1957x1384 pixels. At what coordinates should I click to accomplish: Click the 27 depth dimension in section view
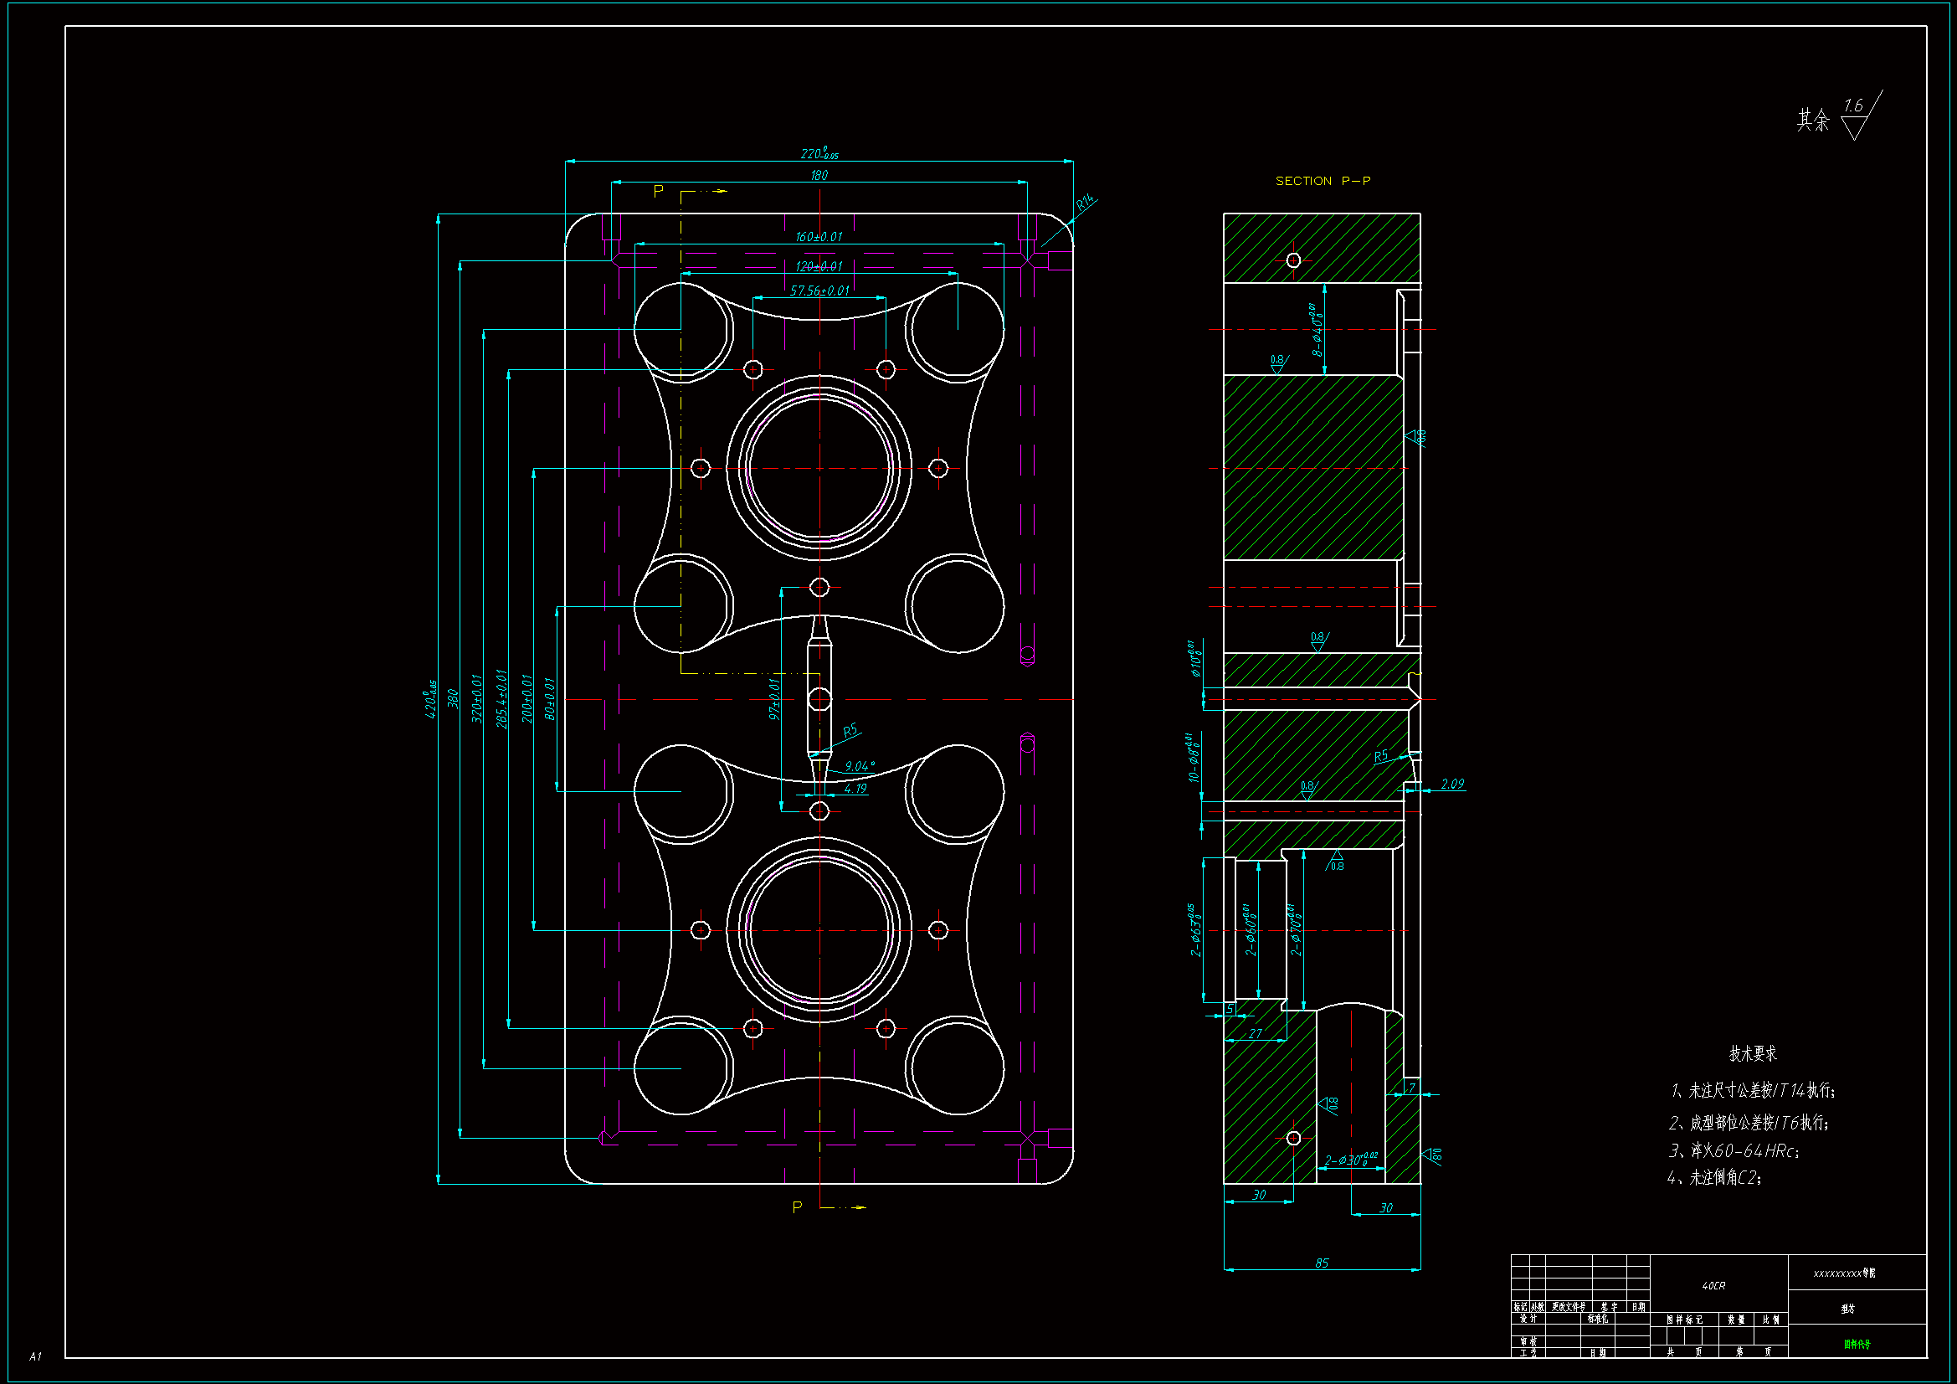point(1255,1033)
